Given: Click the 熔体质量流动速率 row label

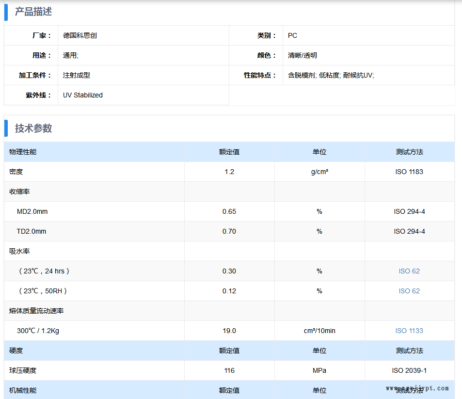Looking at the screenshot, I should tap(36, 311).
